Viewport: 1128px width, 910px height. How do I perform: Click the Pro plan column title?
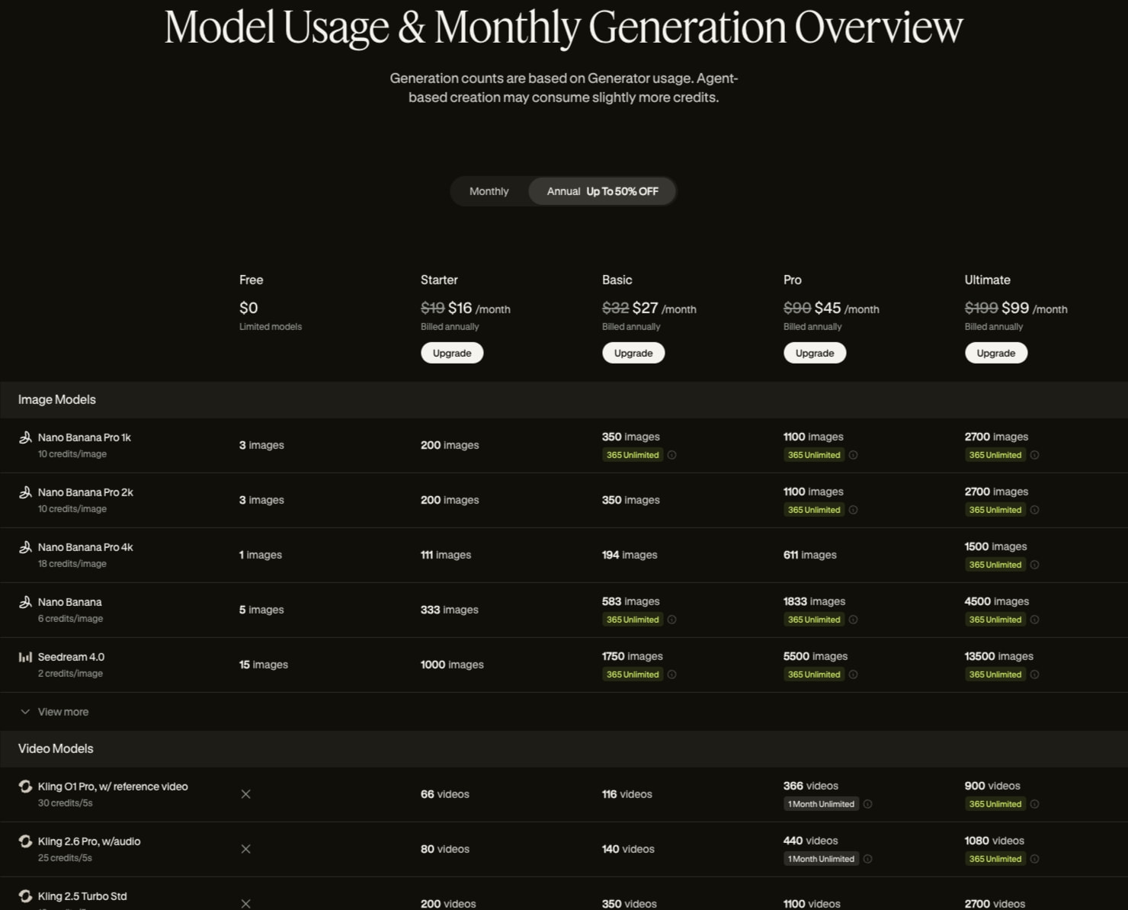click(792, 280)
